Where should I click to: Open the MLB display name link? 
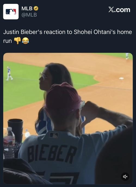click(27, 8)
